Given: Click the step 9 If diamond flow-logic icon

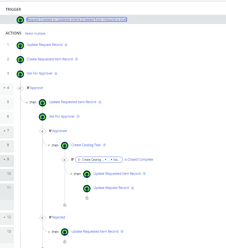Looking at the screenshot, I should point(65,160).
